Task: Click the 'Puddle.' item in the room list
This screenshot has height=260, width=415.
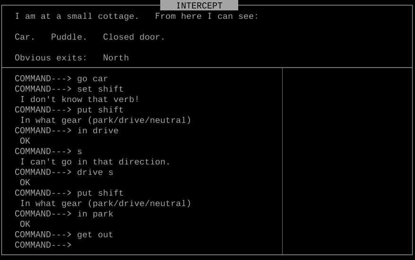Action: (69, 37)
